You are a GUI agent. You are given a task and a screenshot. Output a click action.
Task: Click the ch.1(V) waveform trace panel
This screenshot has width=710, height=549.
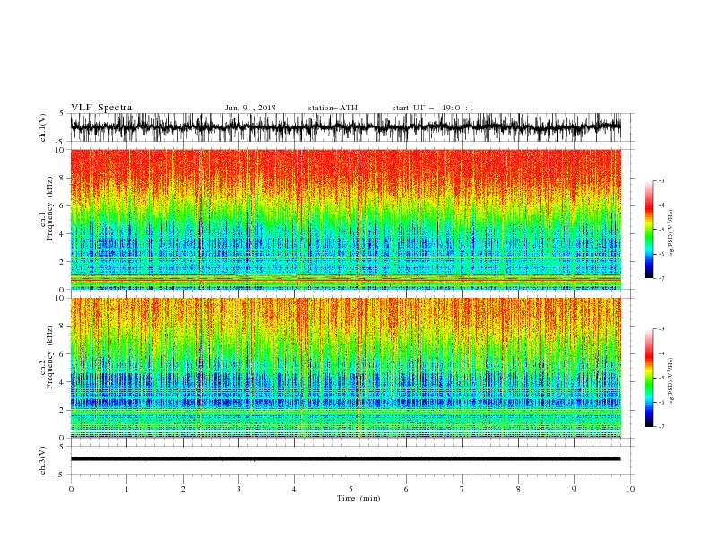(x=345, y=127)
